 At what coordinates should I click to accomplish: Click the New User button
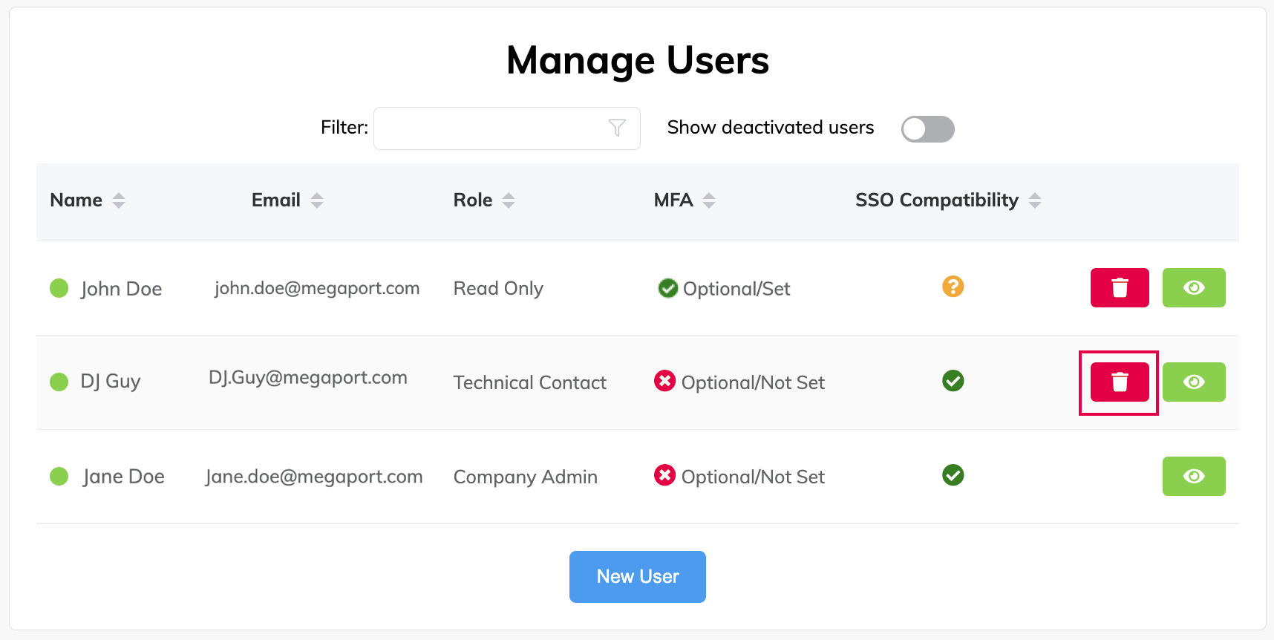point(637,576)
